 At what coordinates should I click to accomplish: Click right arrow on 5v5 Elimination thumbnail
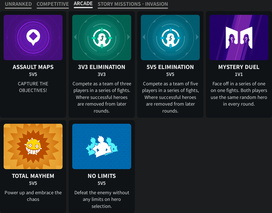click(197, 37)
